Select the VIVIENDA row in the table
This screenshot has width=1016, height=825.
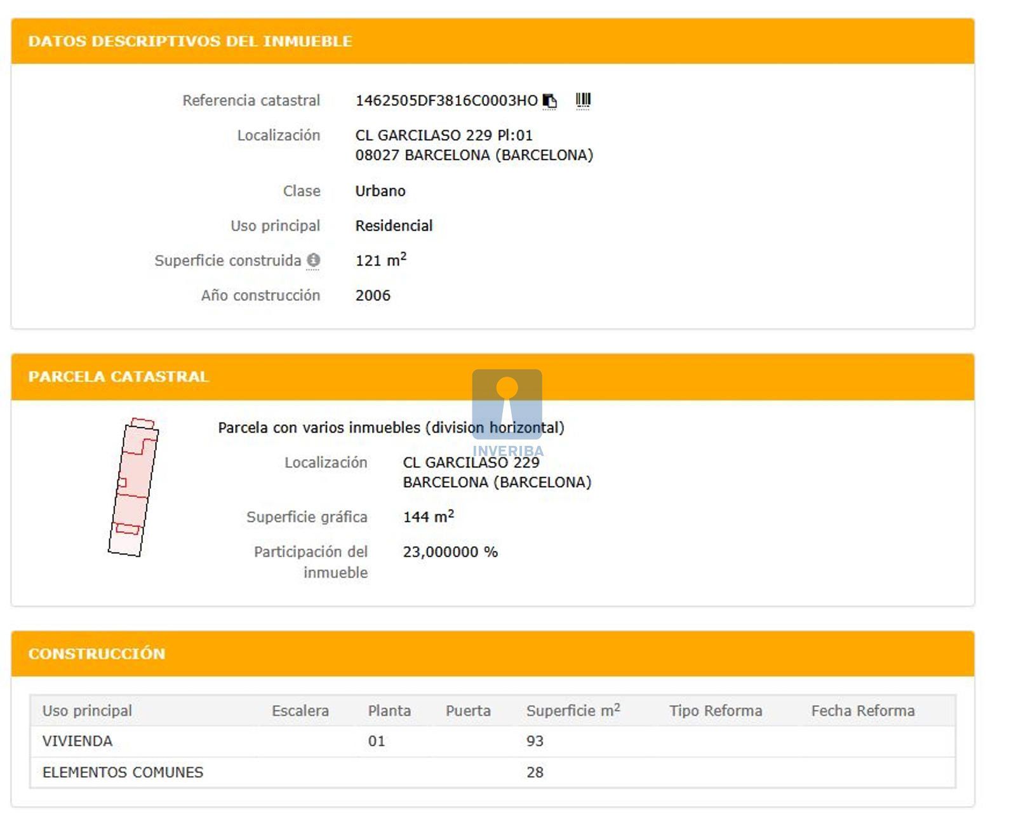(x=77, y=741)
